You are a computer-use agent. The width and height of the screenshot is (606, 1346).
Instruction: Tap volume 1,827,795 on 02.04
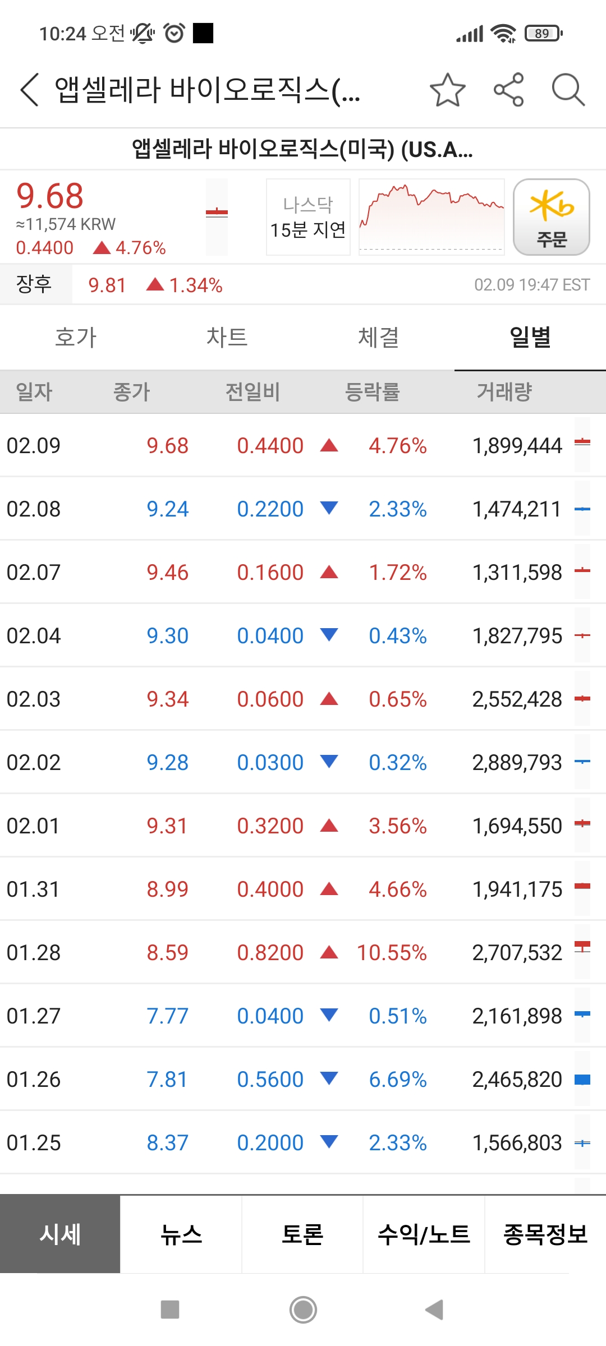pos(517,636)
